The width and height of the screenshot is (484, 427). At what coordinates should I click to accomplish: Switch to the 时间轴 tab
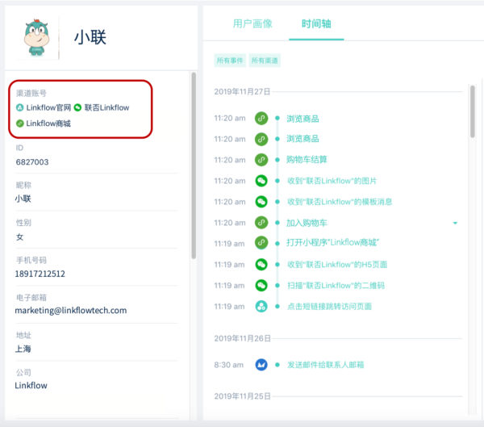tap(316, 23)
